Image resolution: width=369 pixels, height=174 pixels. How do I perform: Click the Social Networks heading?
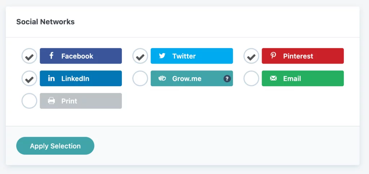coord(45,22)
